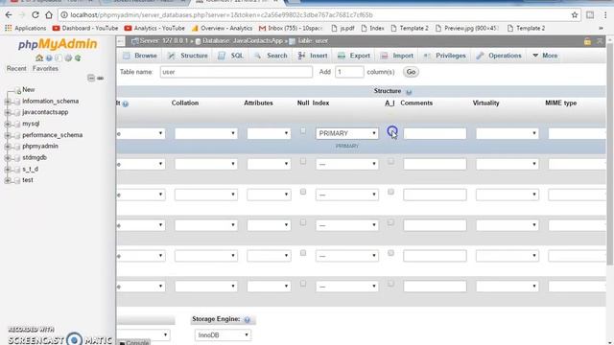614x345 pixels.
Task: Click the Default column help icon
Action: pos(126,103)
